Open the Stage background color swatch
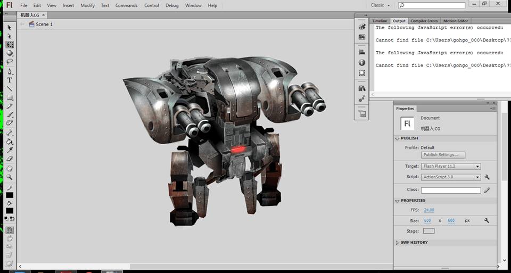Viewport: 511px width, 273px height. point(428,231)
